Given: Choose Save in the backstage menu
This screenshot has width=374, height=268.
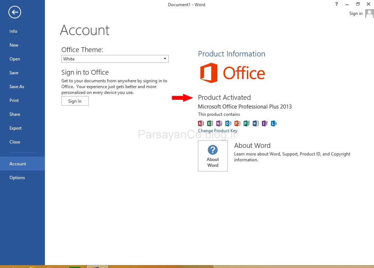Looking at the screenshot, I should click(22, 73).
